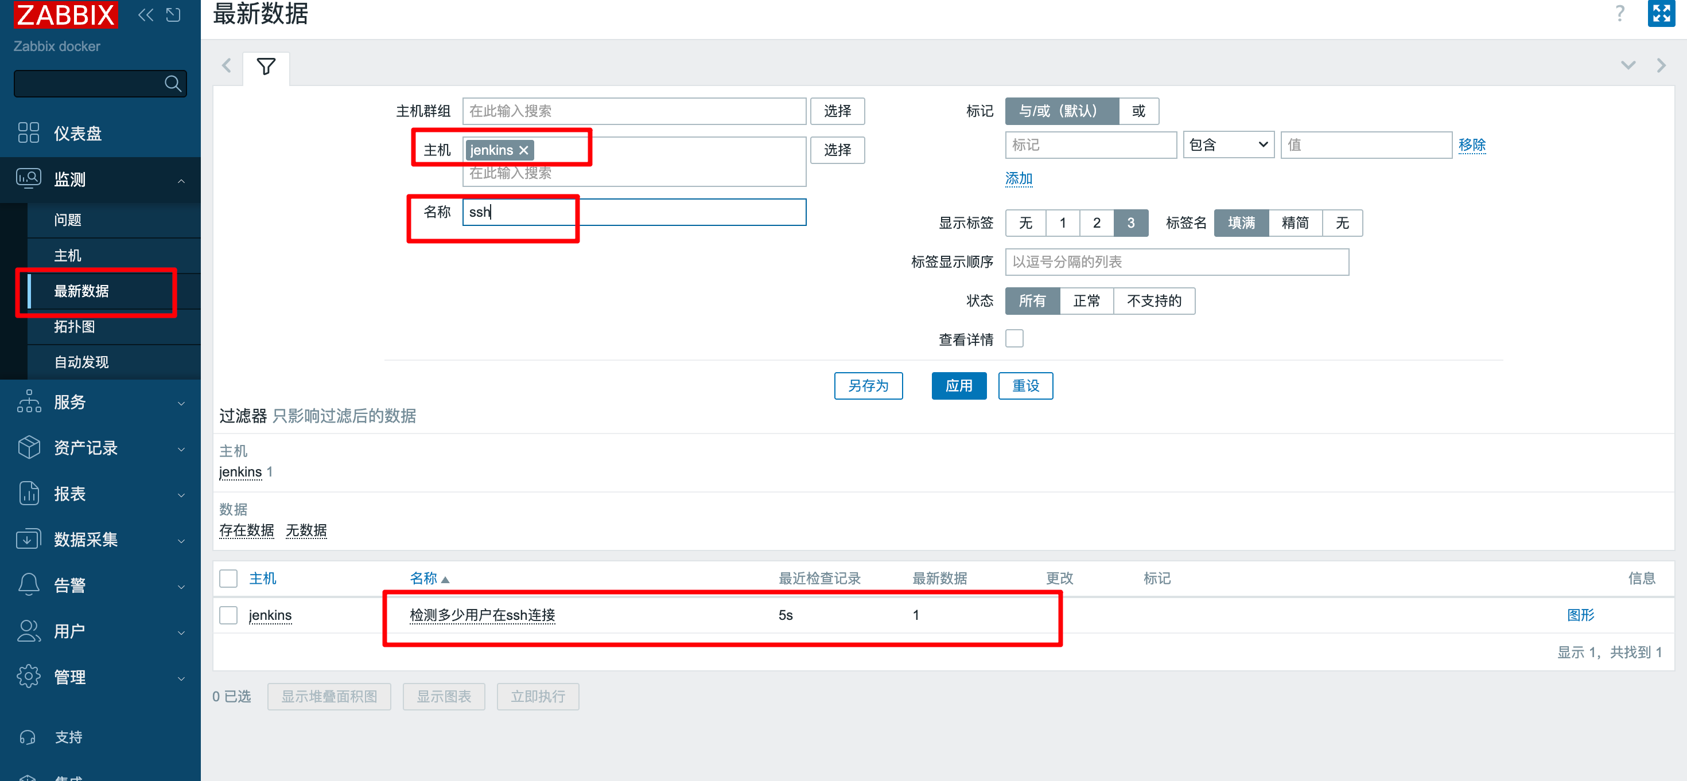Click the previous filter tab arrow
Image resolution: width=1687 pixels, height=781 pixels.
tap(227, 66)
